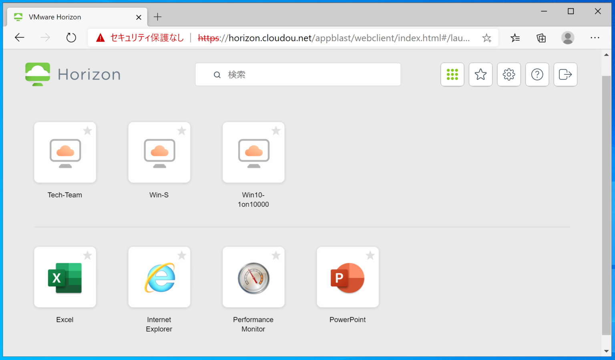Star the PowerPoint tile
The height and width of the screenshot is (360, 615).
point(370,256)
